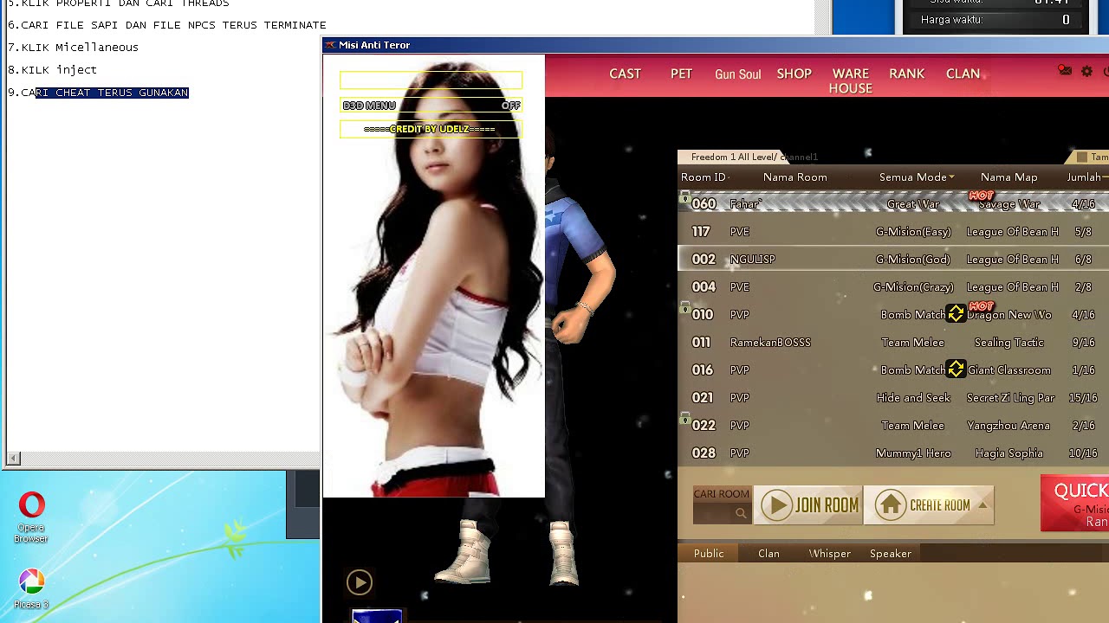Switch to the Public chat tab
Screen dimensions: 1109x623
709,554
